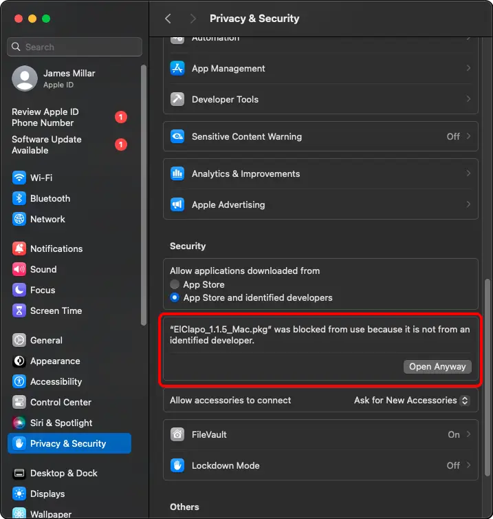
Task: Open the Accessibility icon in sidebar
Action: [x=19, y=381]
